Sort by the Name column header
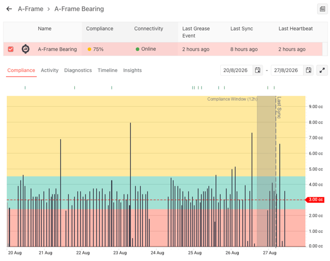 [45, 29]
